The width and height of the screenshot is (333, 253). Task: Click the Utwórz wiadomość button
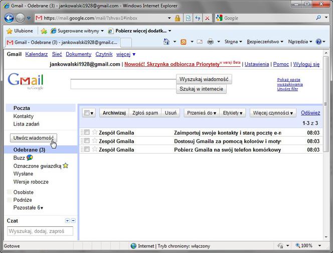pos(33,138)
